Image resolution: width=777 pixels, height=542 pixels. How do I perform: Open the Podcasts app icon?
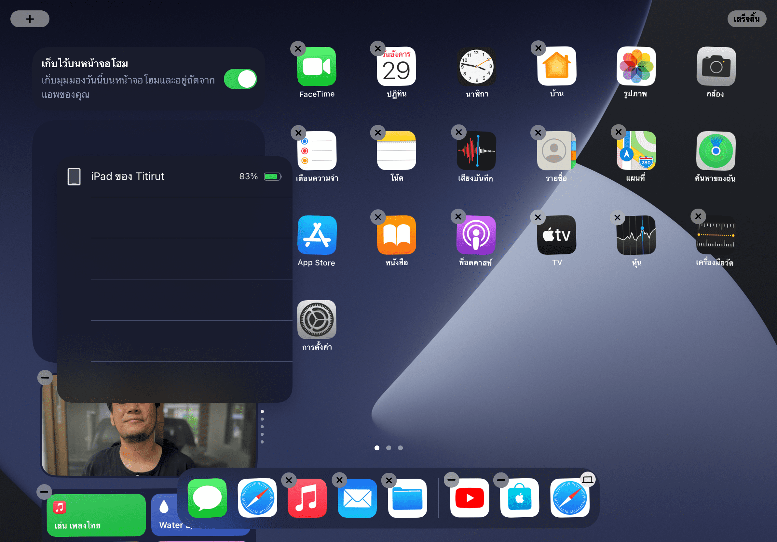pos(476,235)
